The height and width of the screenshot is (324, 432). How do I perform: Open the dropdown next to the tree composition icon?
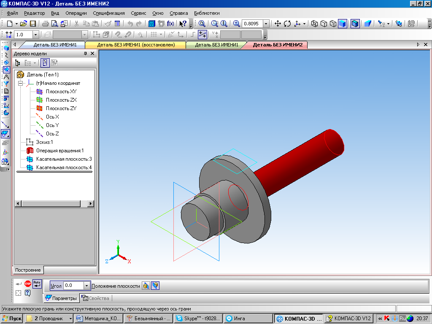(x=35, y=63)
